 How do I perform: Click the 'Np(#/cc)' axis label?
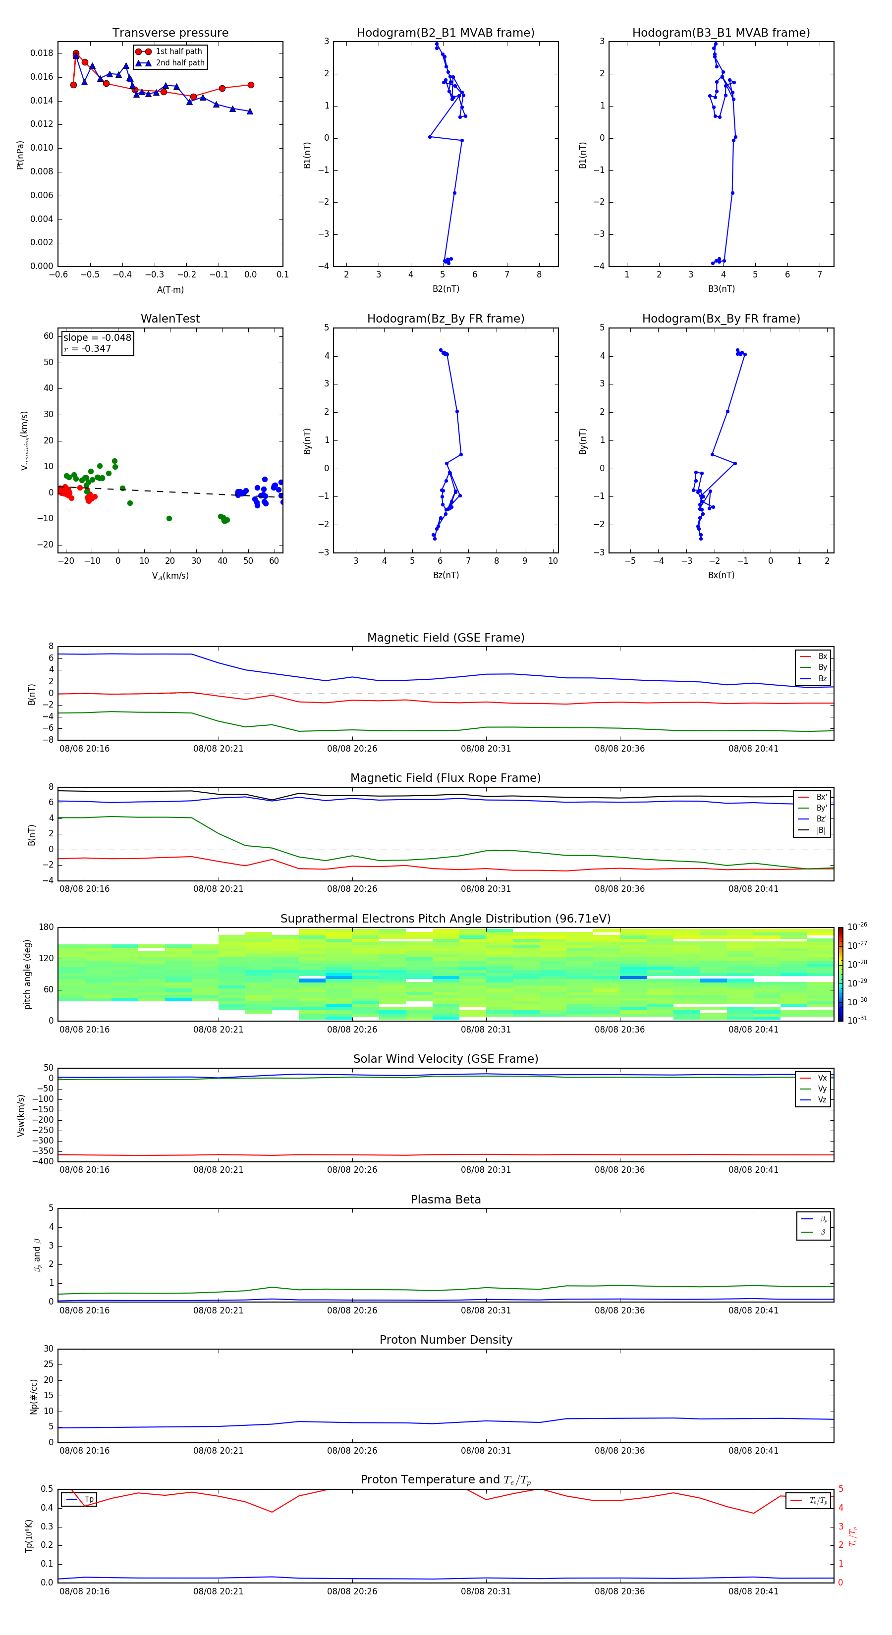(34, 1396)
